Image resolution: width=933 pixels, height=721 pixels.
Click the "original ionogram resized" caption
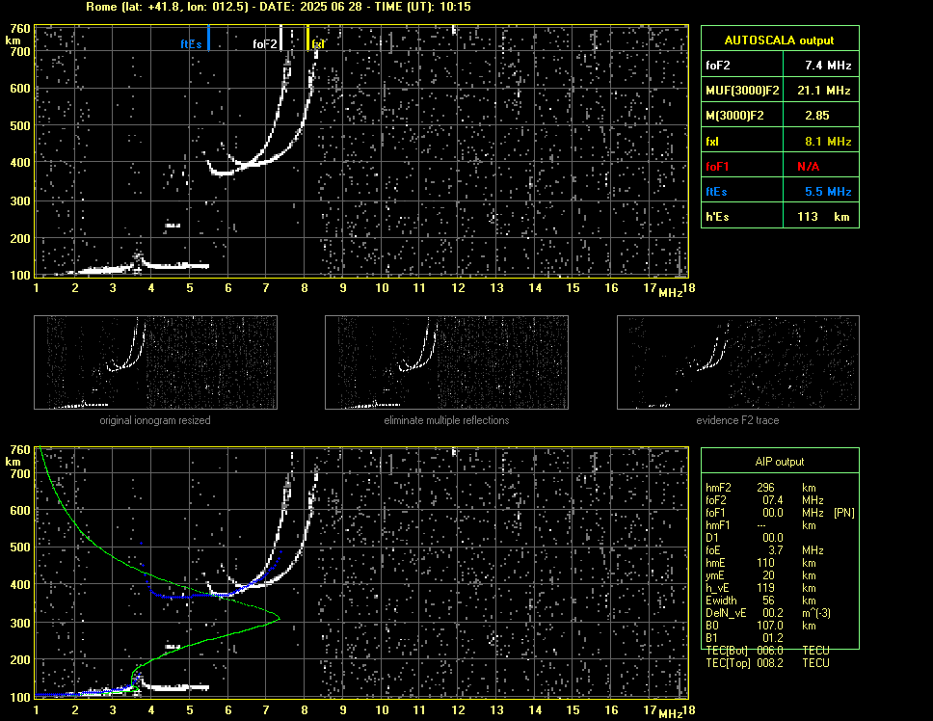155,420
